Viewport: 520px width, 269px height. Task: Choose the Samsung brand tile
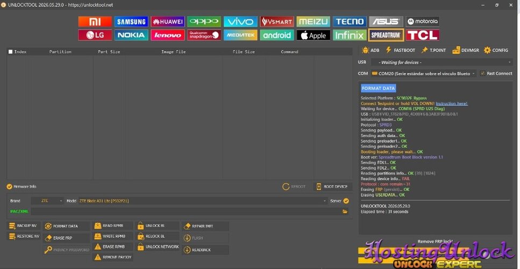[x=131, y=22]
